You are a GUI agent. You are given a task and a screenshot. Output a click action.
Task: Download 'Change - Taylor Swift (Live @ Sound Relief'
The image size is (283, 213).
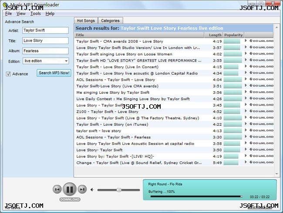[x=261, y=162]
